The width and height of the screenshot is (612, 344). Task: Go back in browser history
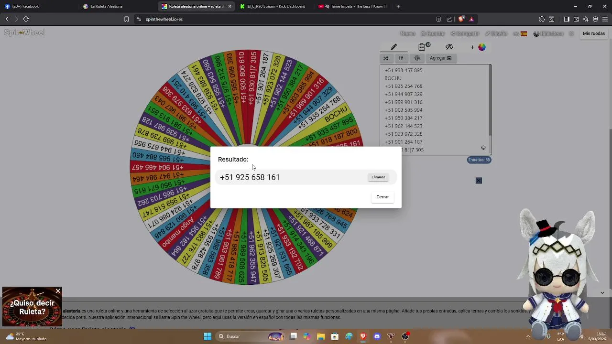[x=7, y=19]
